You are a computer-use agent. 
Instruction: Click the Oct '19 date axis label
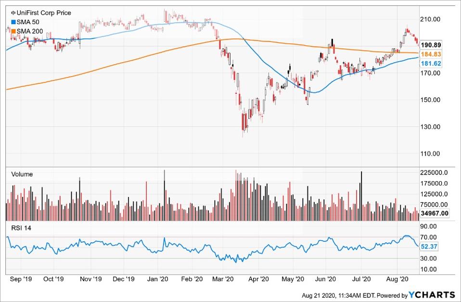[53, 279]
